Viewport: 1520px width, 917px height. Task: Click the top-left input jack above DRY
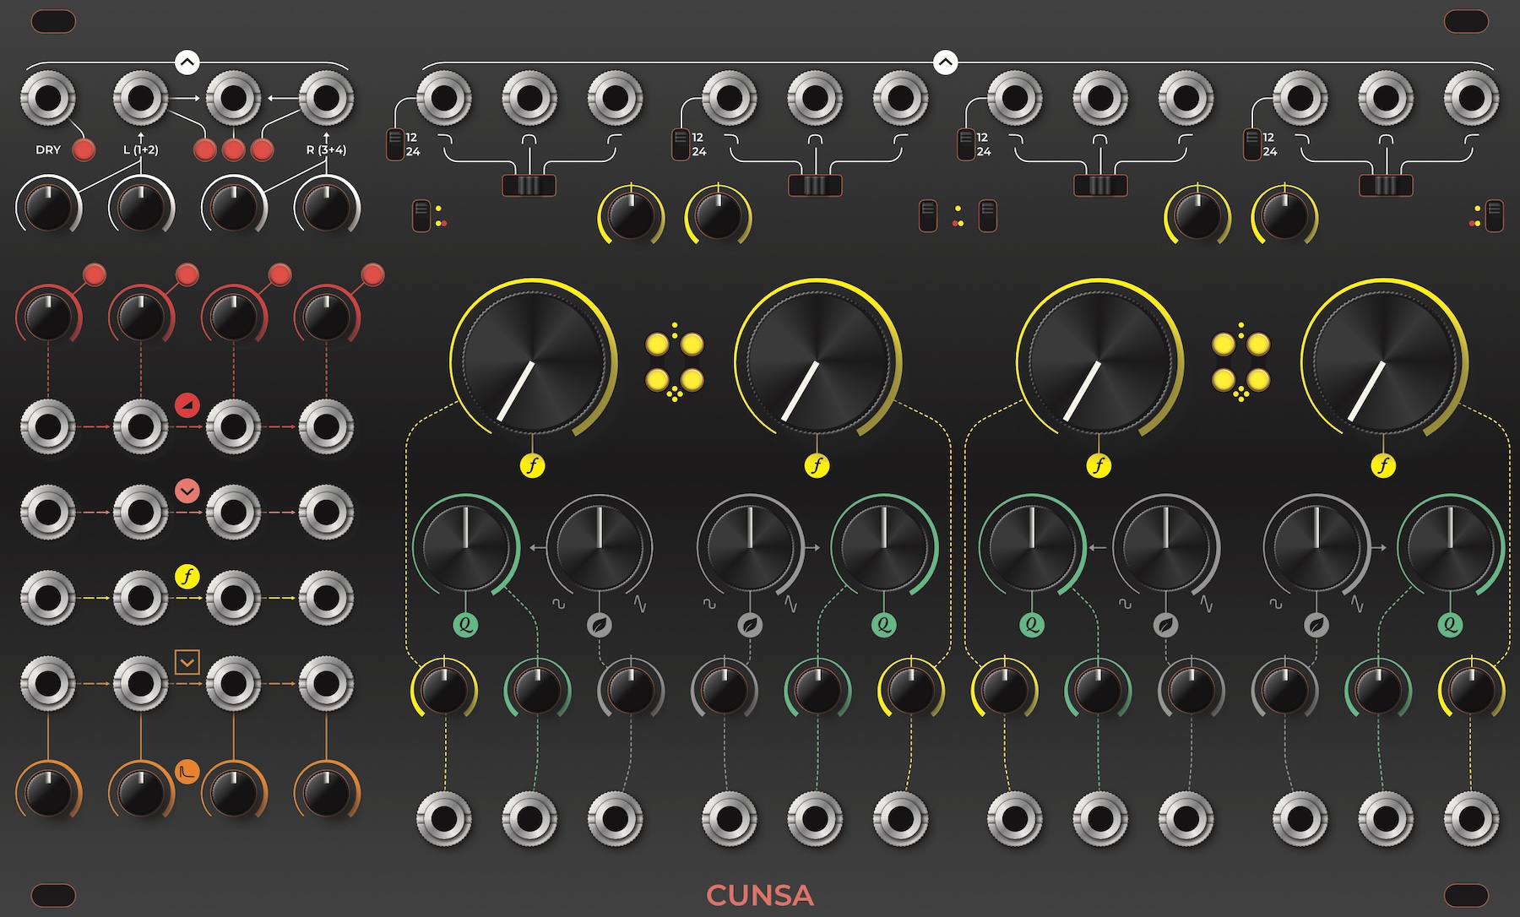pyautogui.click(x=48, y=98)
